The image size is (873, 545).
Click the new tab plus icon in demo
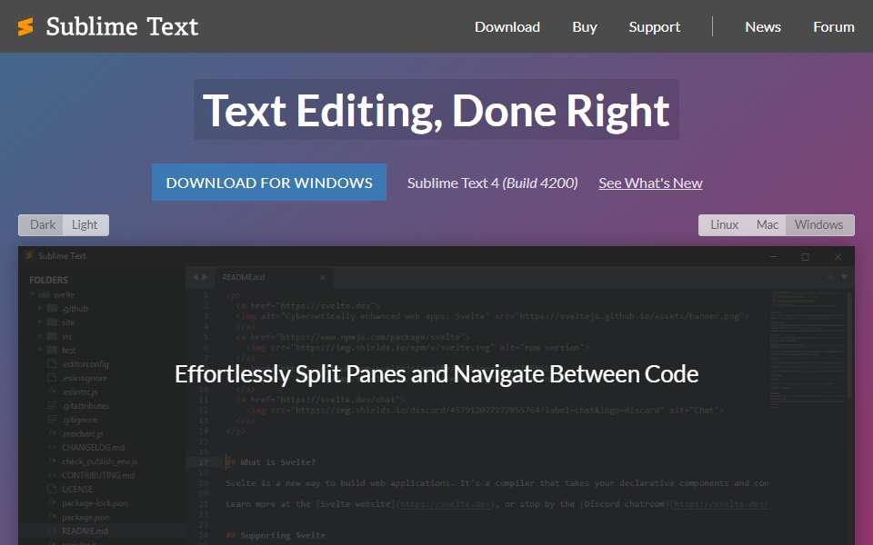[x=830, y=276]
